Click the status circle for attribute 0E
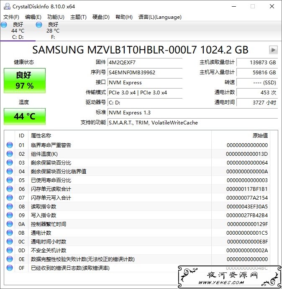 click(10, 259)
